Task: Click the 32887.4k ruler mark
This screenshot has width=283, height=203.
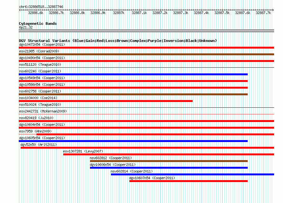Action: tap(201, 13)
